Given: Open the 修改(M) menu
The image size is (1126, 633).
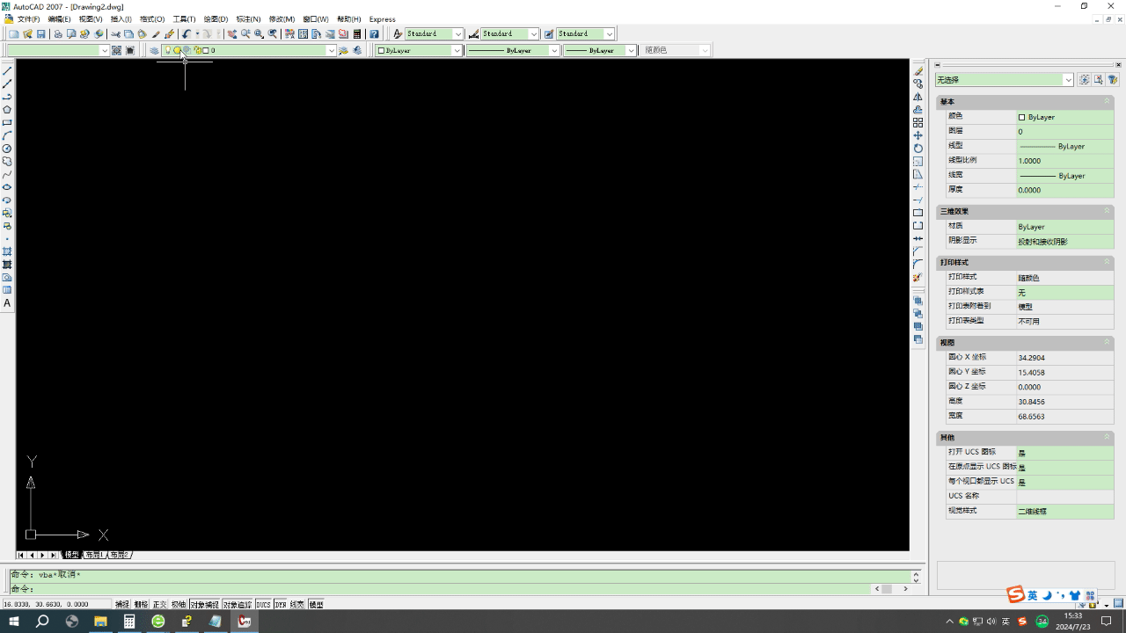Looking at the screenshot, I should (x=281, y=19).
